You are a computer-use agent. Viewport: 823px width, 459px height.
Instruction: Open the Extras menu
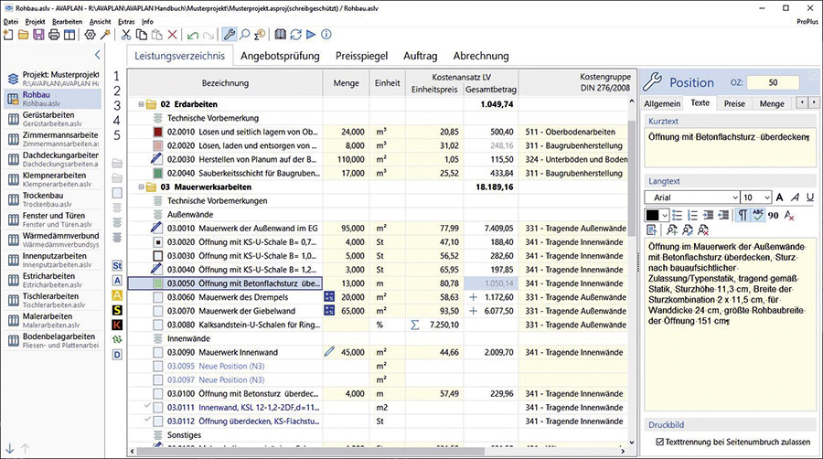(126, 22)
